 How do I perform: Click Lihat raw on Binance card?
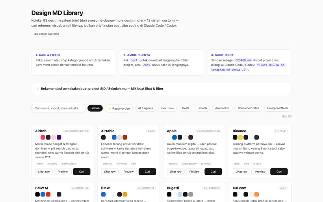pyautogui.click(x=241, y=172)
